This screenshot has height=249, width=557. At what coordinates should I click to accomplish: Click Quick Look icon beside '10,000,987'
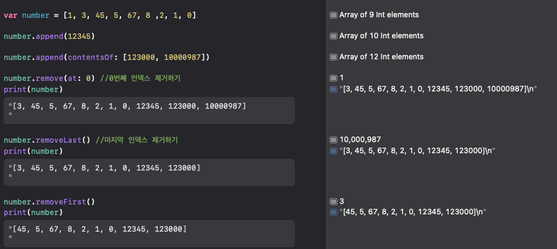(333, 140)
